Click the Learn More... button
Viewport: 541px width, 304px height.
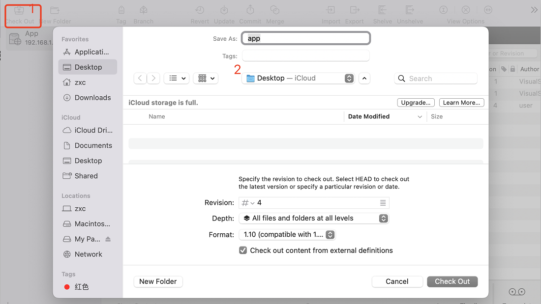pos(462,102)
